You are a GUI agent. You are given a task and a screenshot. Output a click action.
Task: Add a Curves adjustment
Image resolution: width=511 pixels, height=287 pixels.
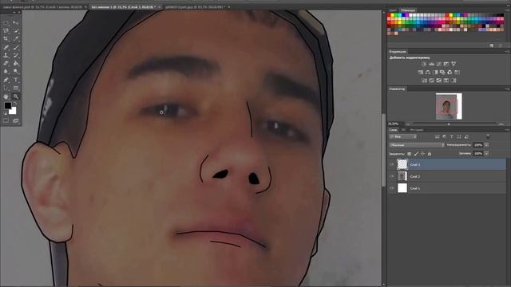coord(439,64)
